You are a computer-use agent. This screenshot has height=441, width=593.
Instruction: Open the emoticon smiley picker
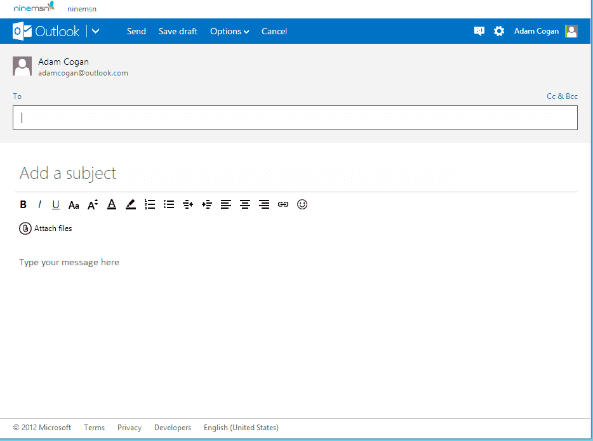coord(302,204)
